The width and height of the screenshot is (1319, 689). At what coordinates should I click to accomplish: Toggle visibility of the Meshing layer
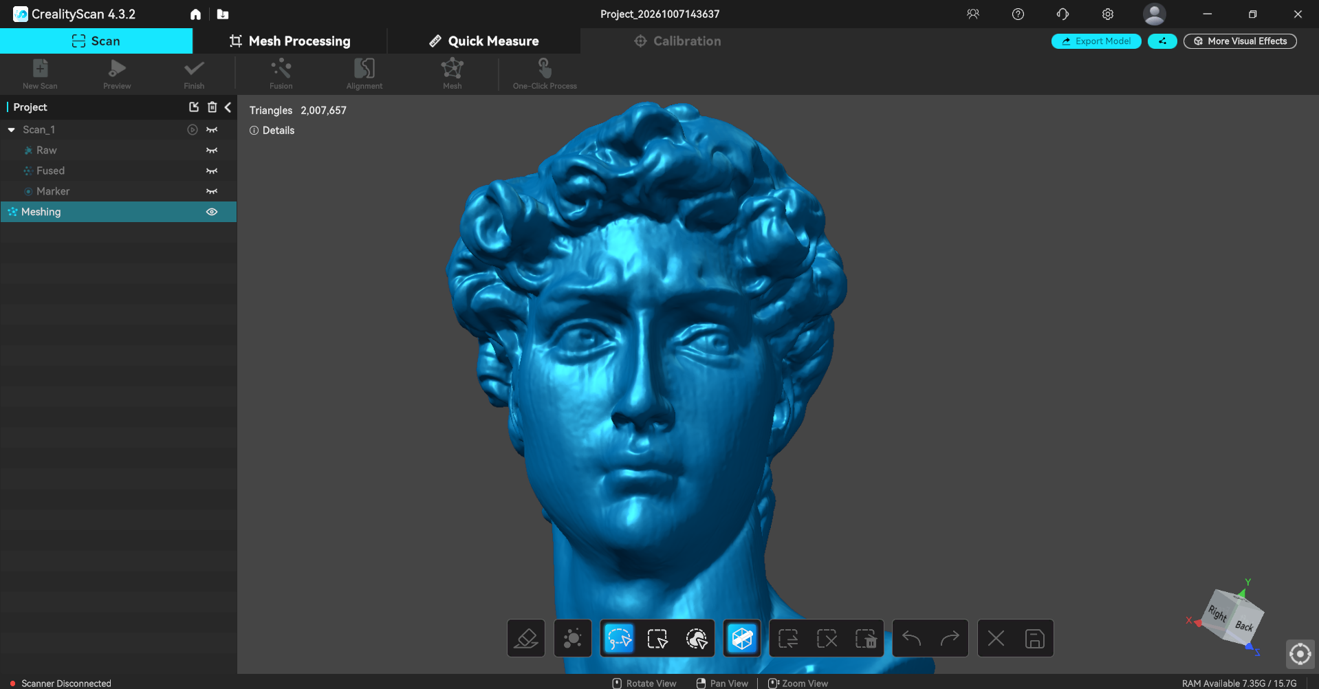pyautogui.click(x=212, y=212)
